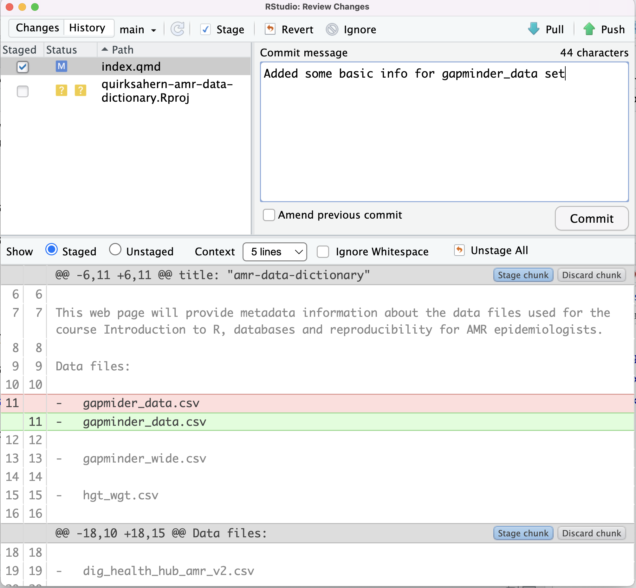Screen dimensions: 636x588
Task: Click second yellow question mark status icon
Action: 81,90
